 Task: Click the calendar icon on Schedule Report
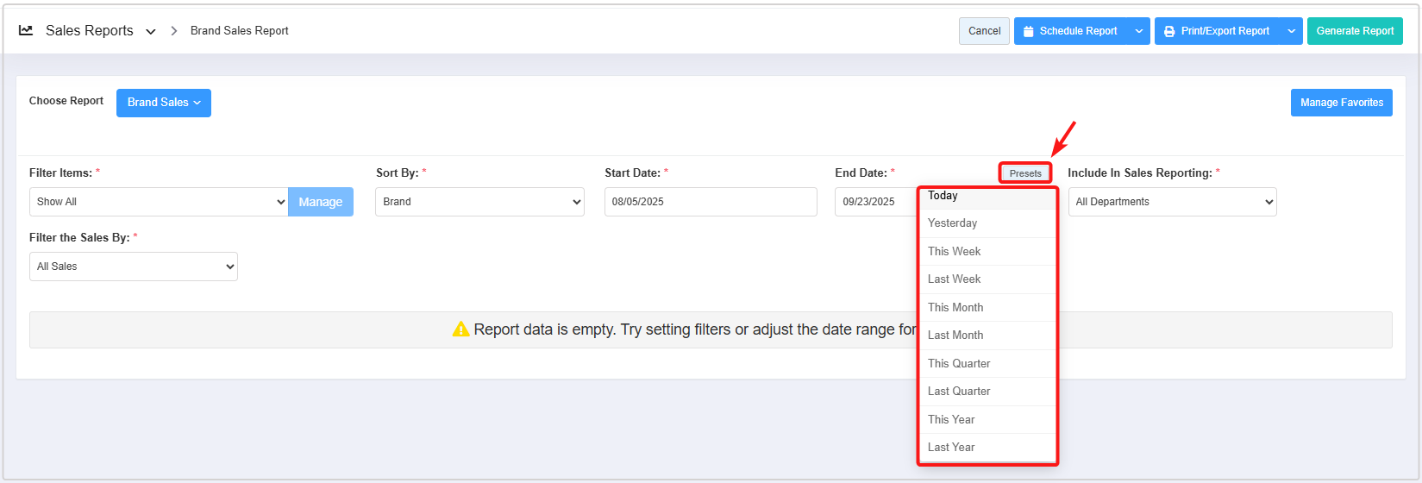click(x=1028, y=31)
